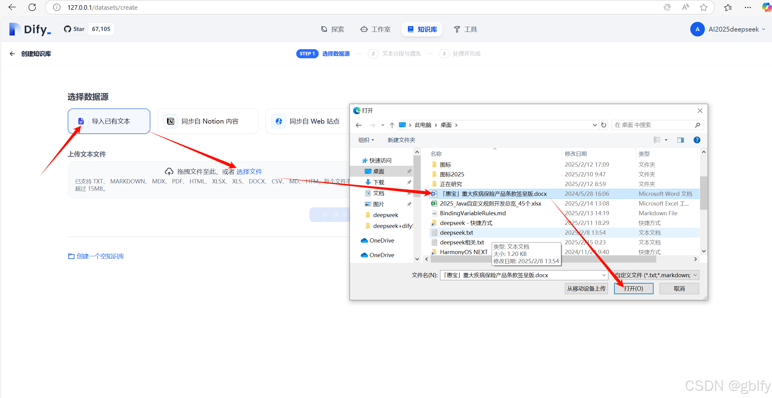Screen dimensions: 772x398
Task: Open the 工作室 tab
Action: [x=376, y=29]
